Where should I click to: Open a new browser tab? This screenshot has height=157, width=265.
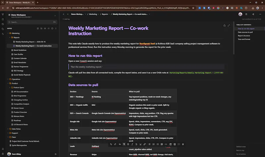pyautogui.click(x=37, y=3)
